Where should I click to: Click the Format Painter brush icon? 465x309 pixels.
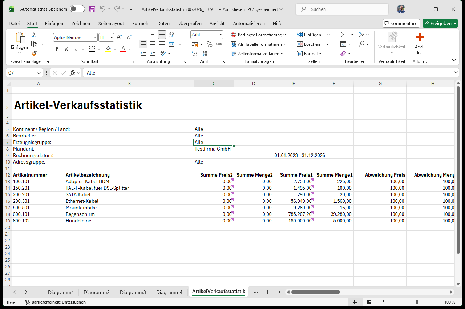[34, 53]
